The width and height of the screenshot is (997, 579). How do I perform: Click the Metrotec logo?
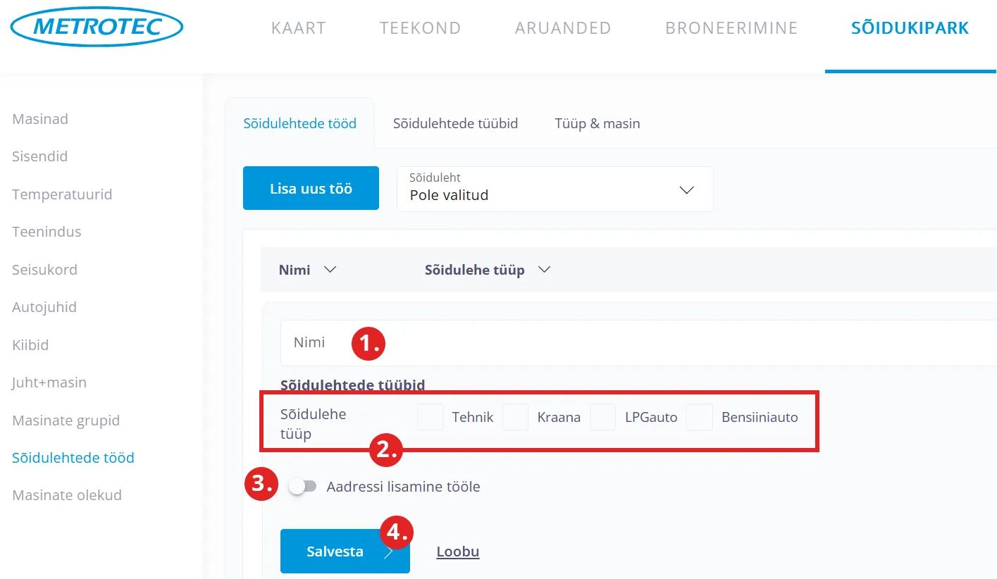pos(97,27)
